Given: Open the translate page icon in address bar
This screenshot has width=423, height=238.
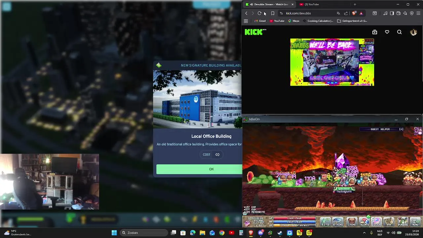Looking at the screenshot, I should [338, 13].
